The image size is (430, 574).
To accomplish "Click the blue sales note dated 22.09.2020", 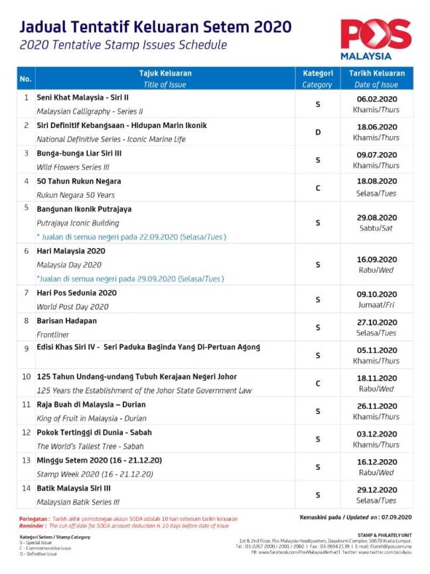I will (x=131, y=237).
